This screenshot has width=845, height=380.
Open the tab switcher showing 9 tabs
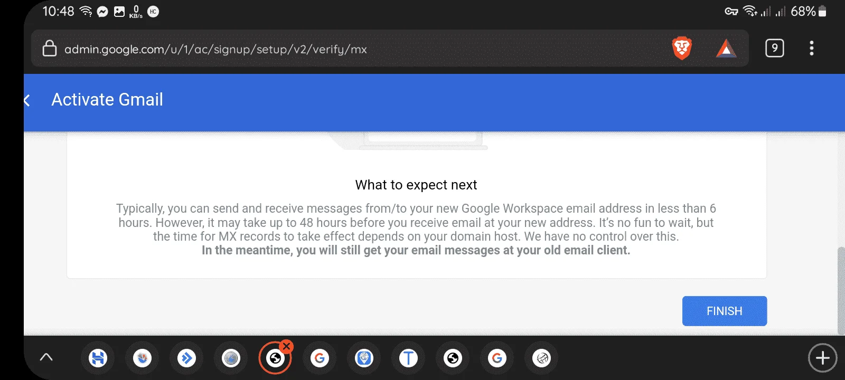[774, 48]
